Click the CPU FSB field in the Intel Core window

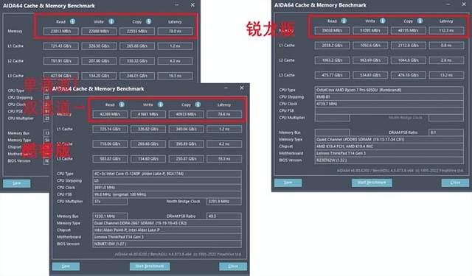pos(167,194)
